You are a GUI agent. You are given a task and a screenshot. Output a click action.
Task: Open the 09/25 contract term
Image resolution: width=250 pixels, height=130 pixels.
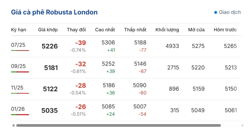(18, 66)
